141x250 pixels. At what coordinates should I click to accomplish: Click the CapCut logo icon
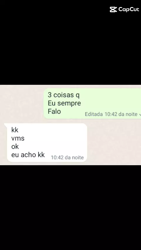coord(113,10)
